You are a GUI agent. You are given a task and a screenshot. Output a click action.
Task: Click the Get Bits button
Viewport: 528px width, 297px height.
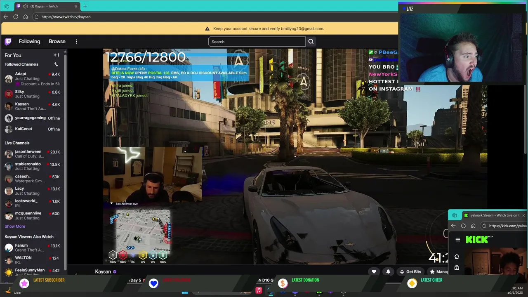[410, 271]
